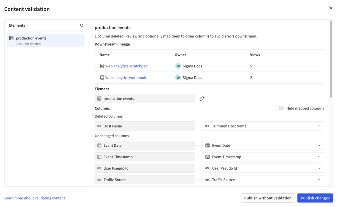This screenshot has width=338, height=207.
Task: Click Publish without validation
Action: (x=268, y=198)
